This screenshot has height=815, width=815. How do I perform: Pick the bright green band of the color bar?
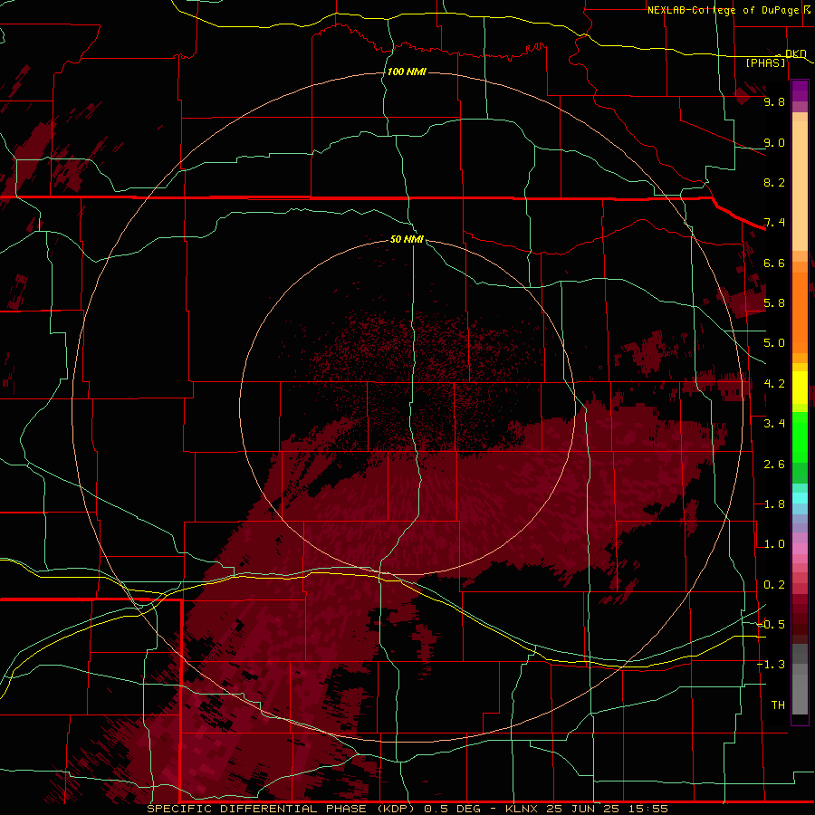pos(800,436)
